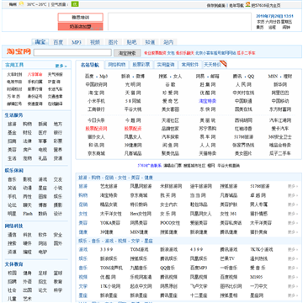Click the red 八字算命 link in 实用工具
Image resolution: width=303 pixels, height=303 pixels.
pos(35,75)
